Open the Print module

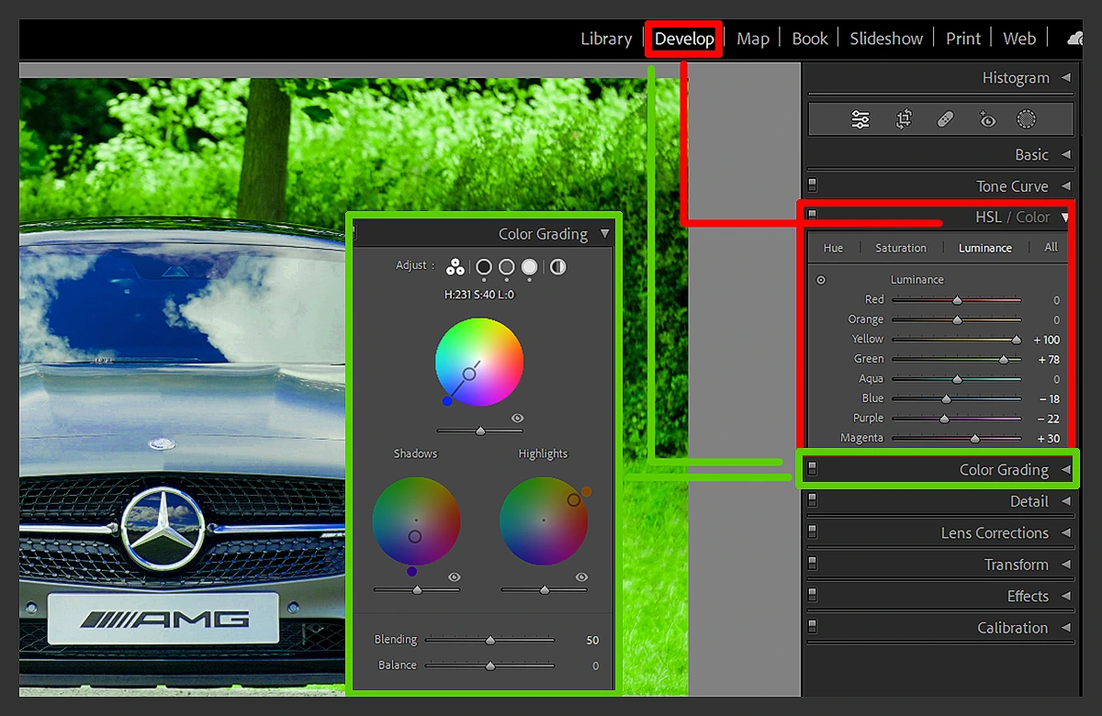point(963,39)
